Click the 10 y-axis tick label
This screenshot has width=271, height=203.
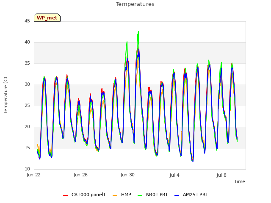(x=27, y=169)
